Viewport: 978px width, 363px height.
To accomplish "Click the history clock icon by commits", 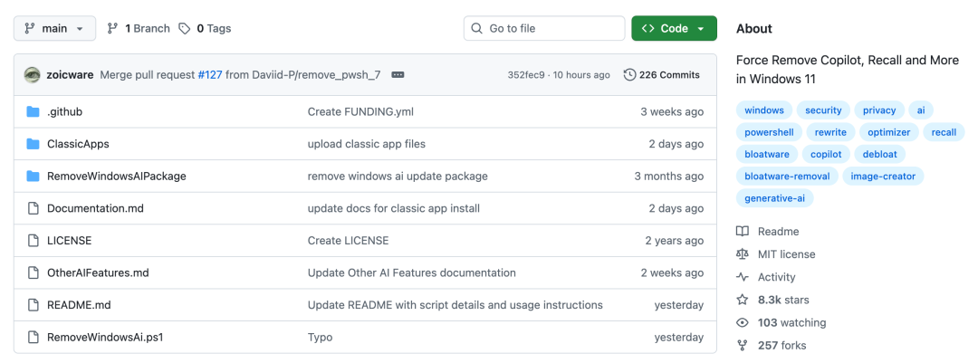I will (630, 75).
